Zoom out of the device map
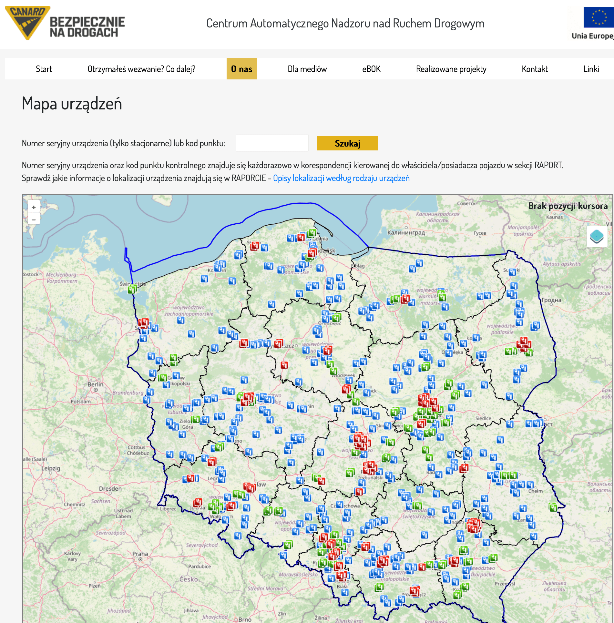The image size is (614, 623). [34, 219]
